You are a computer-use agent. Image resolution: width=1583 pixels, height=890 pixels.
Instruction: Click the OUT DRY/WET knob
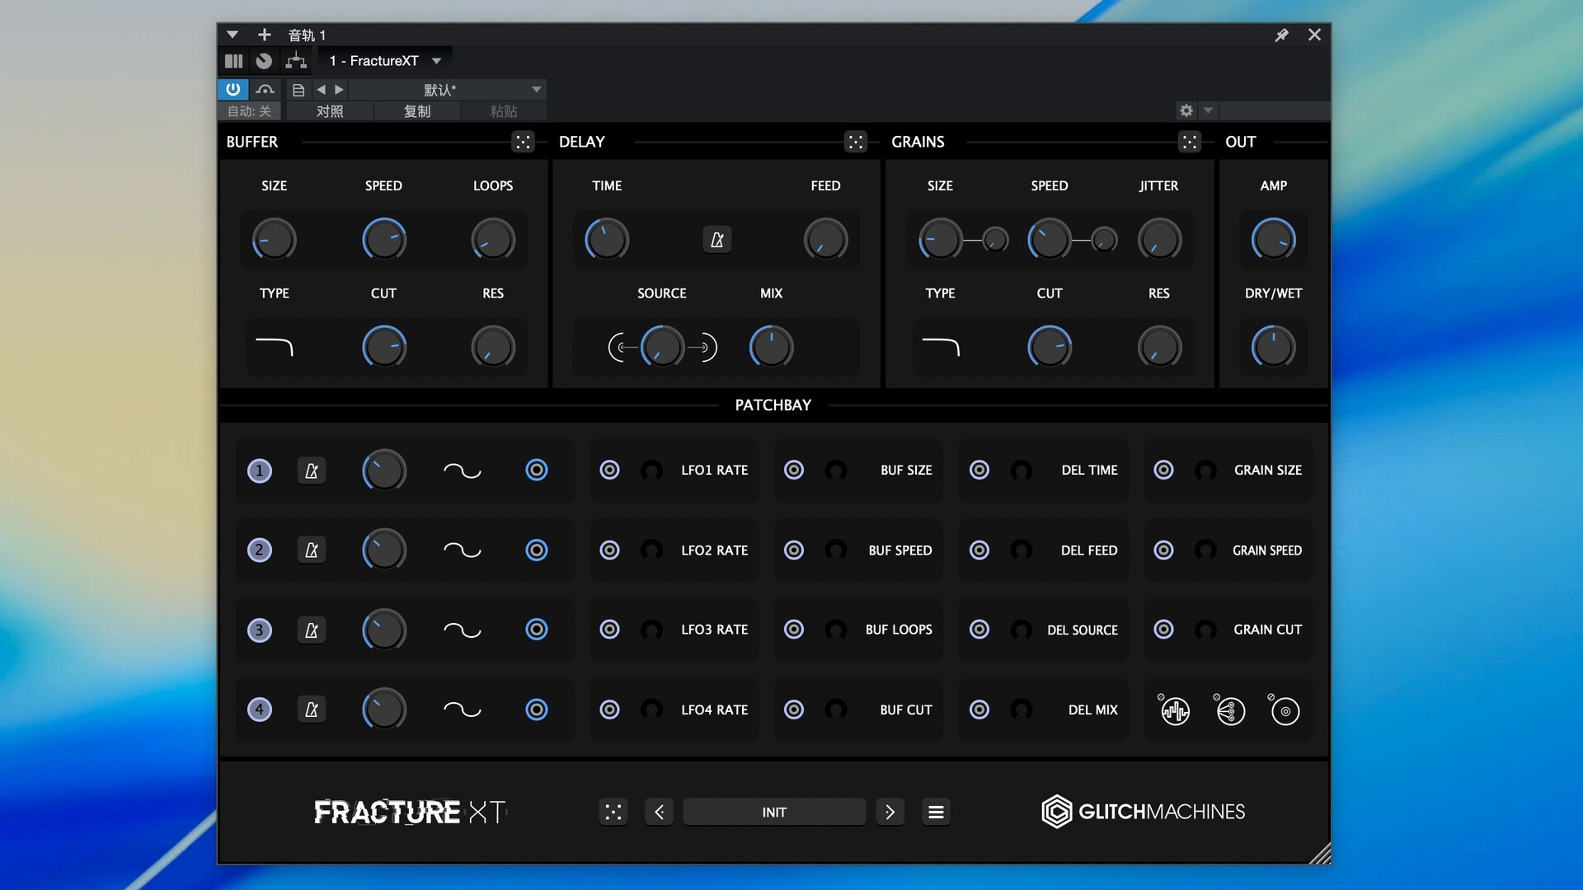point(1273,347)
